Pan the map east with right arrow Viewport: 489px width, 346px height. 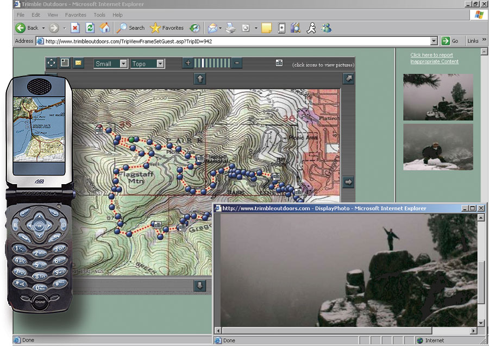(x=348, y=182)
